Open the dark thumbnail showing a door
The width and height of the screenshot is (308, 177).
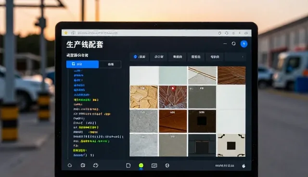pos(202,145)
